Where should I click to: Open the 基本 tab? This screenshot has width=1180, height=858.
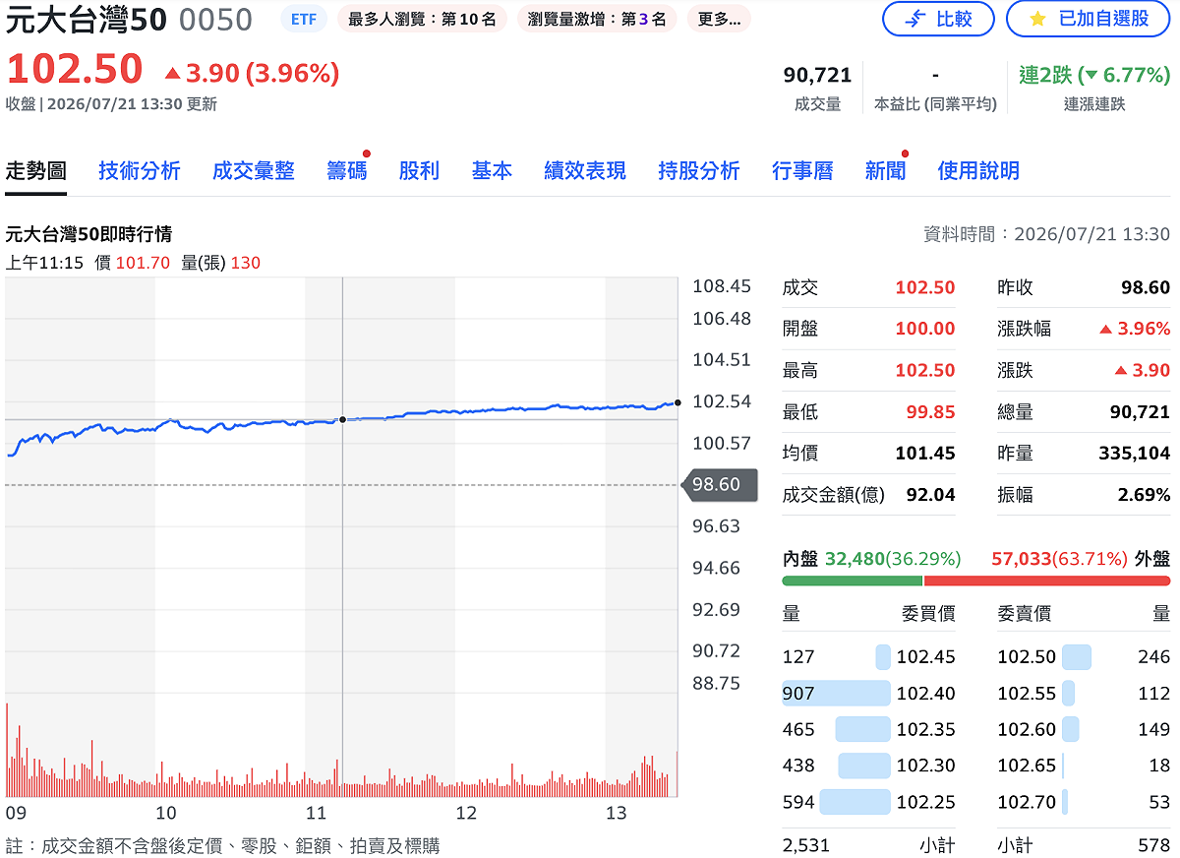pos(492,170)
